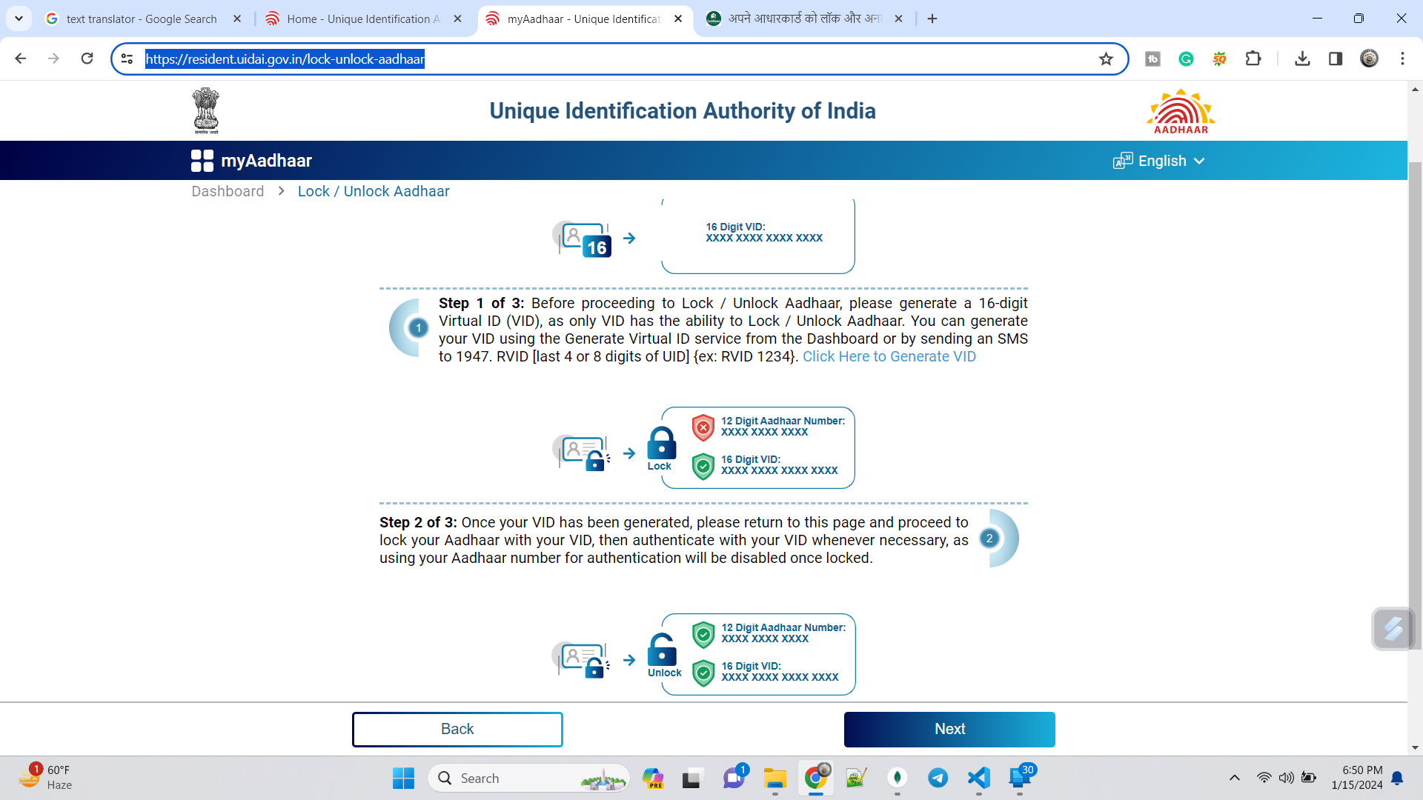Switch to the Hindi Aadhaar card tab
Screen dimensions: 1423x800
[804, 19]
